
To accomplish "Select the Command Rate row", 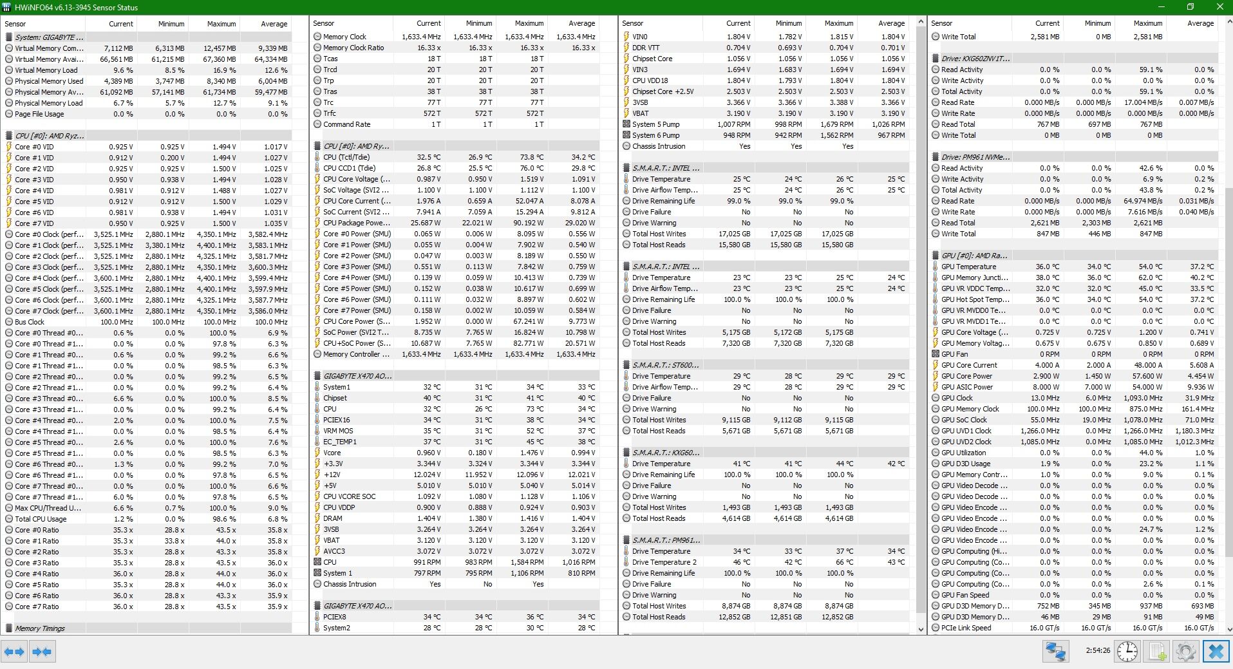I will point(456,124).
